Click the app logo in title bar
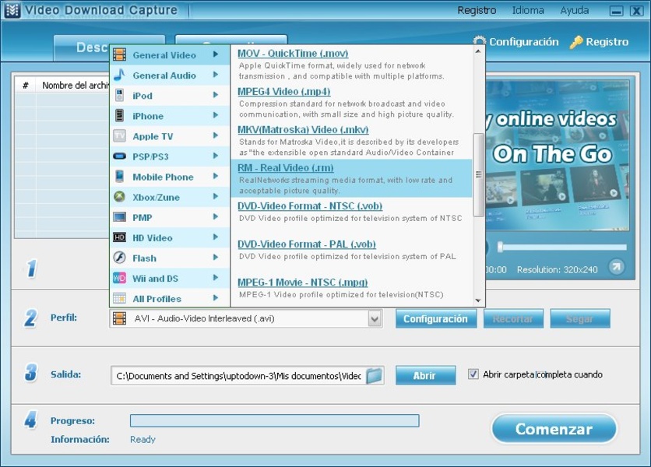 coord(12,10)
